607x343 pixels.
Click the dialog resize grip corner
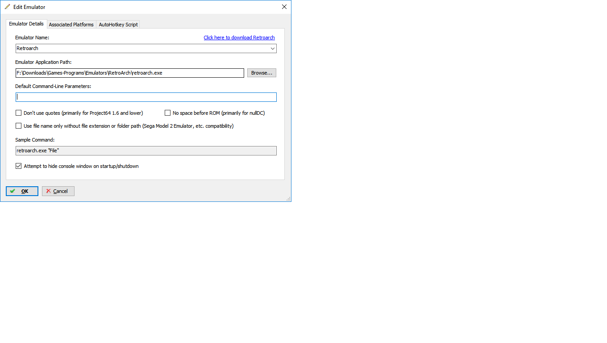click(288, 199)
